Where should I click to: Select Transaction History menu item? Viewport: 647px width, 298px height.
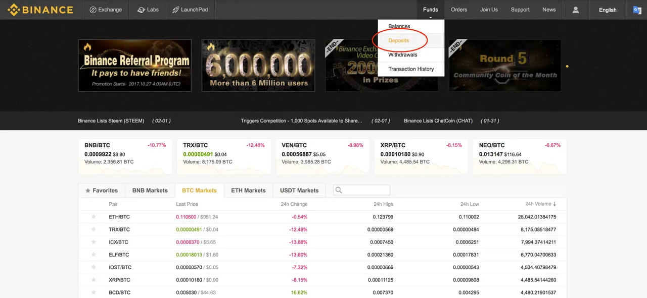tap(411, 69)
